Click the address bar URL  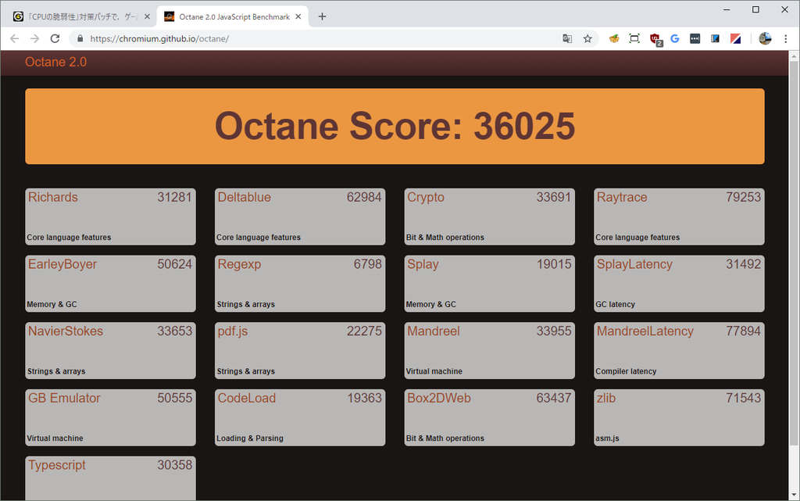(159, 39)
